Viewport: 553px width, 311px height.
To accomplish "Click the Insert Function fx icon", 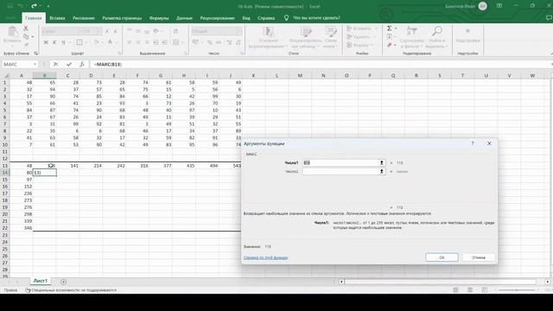I will pyautogui.click(x=82, y=64).
